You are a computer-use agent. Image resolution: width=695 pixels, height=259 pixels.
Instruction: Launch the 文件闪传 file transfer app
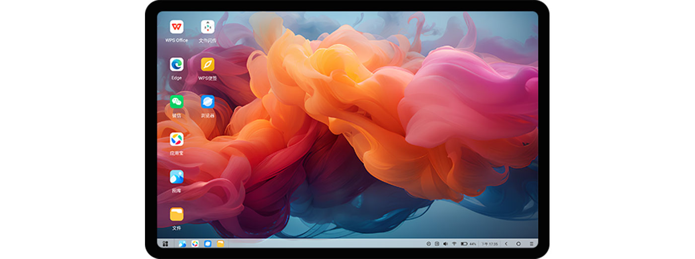[x=208, y=27]
